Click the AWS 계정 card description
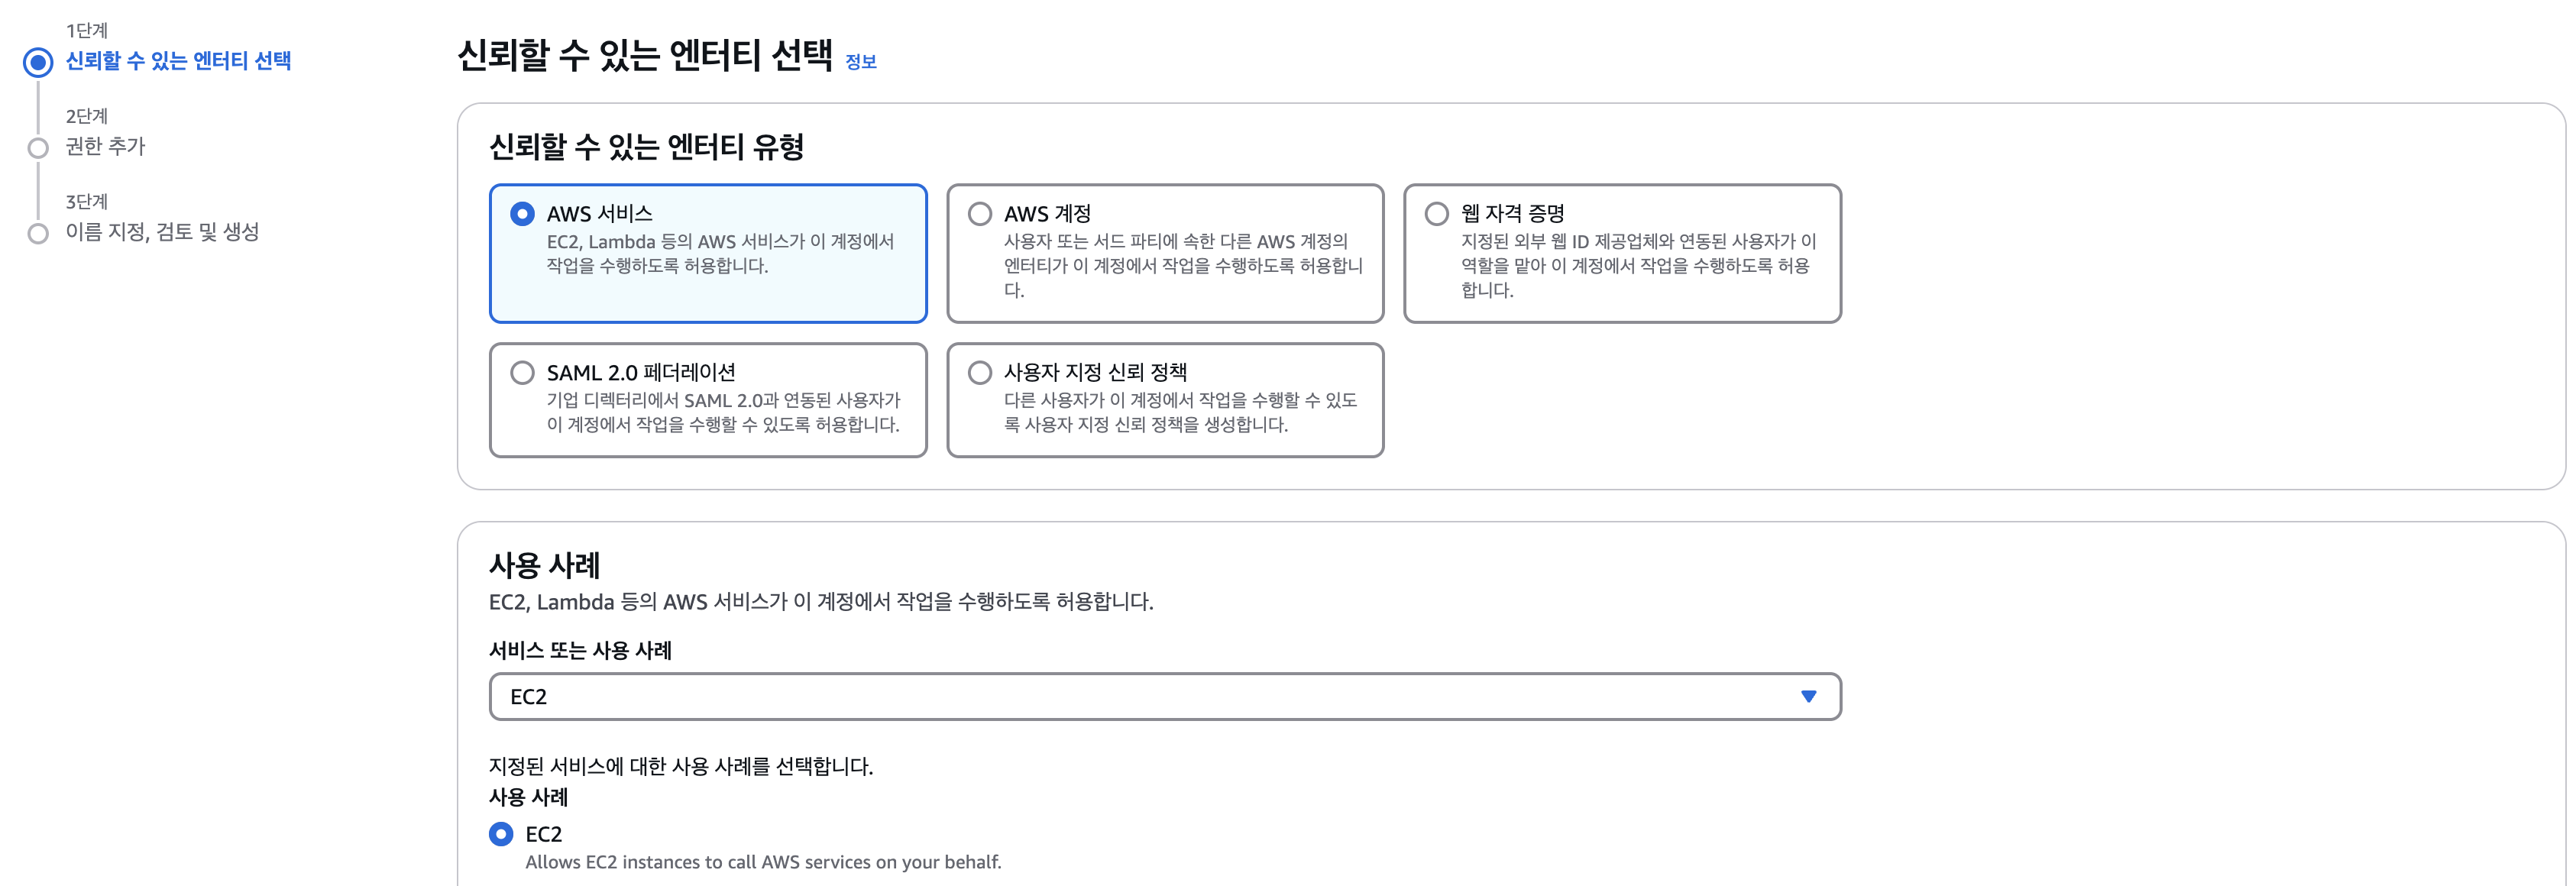This screenshot has width=2576, height=886. coord(1182,266)
